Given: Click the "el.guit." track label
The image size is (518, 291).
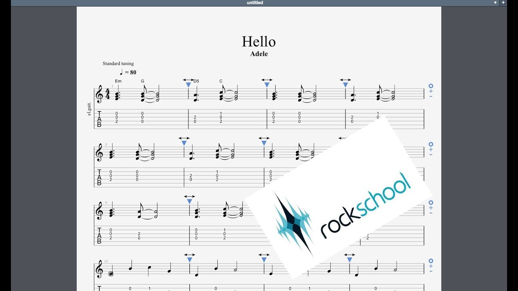Looking at the screenshot, I should pyautogui.click(x=89, y=109).
